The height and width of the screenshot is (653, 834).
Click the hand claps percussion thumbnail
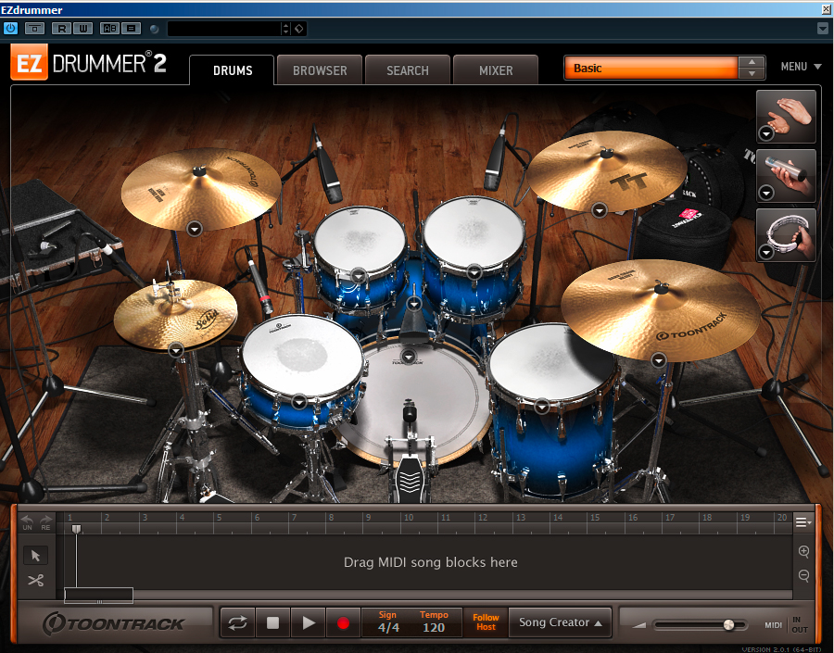tap(786, 116)
